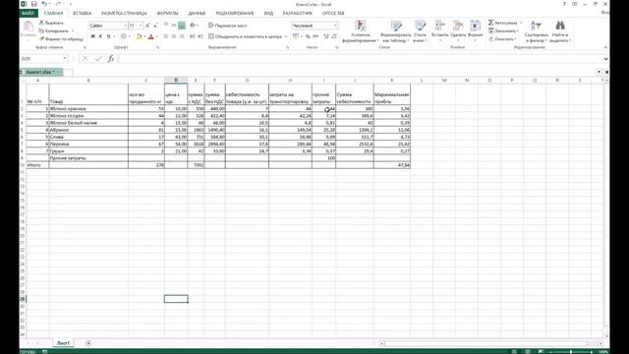Click the Conditional Formatting (Условное форматирование) icon
This screenshot has width=629, height=354.
tap(361, 26)
